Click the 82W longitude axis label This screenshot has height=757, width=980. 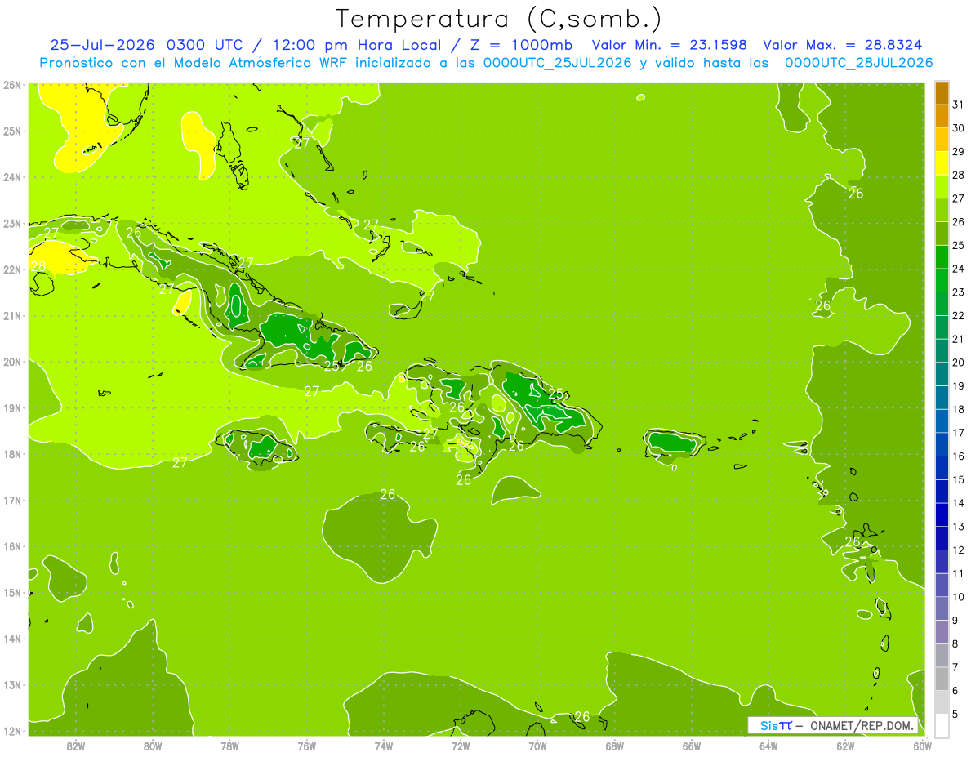75,746
